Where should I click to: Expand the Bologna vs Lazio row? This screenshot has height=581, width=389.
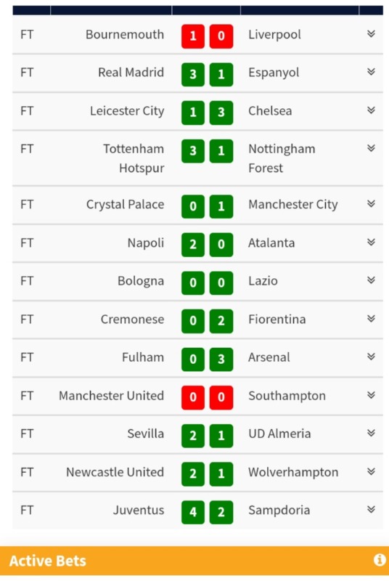coord(371,280)
